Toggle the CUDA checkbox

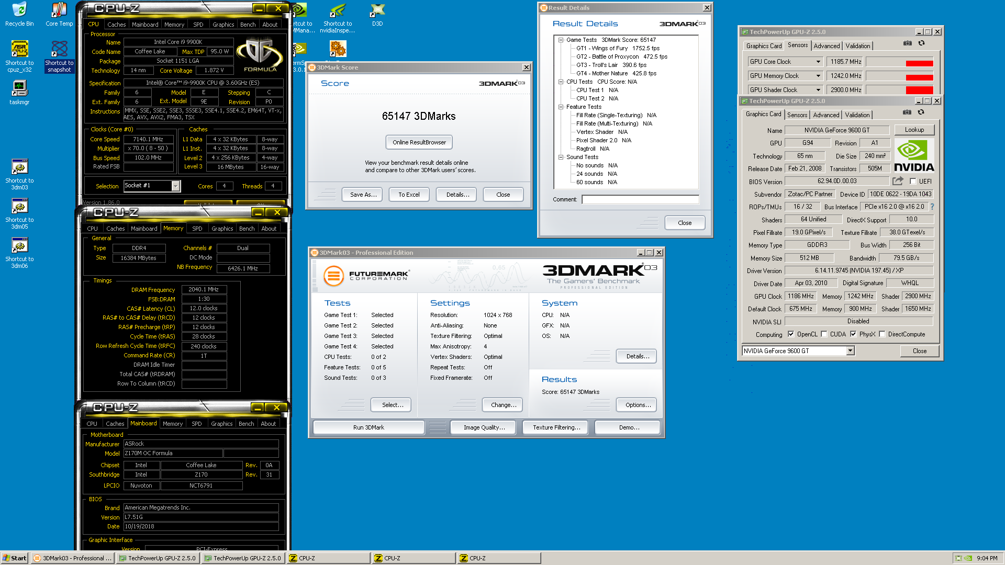tap(824, 334)
